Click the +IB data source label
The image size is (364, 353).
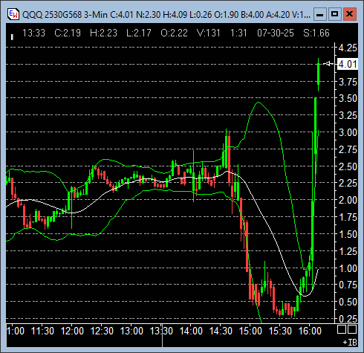click(350, 343)
